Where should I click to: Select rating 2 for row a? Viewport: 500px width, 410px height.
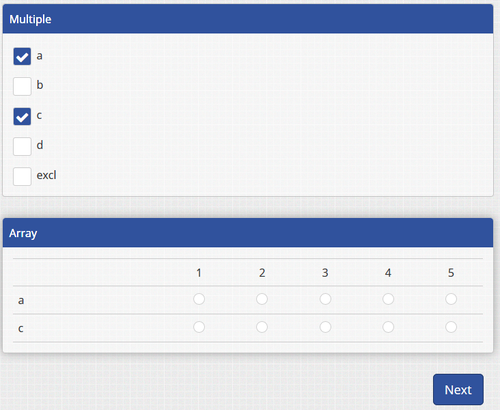click(x=262, y=299)
